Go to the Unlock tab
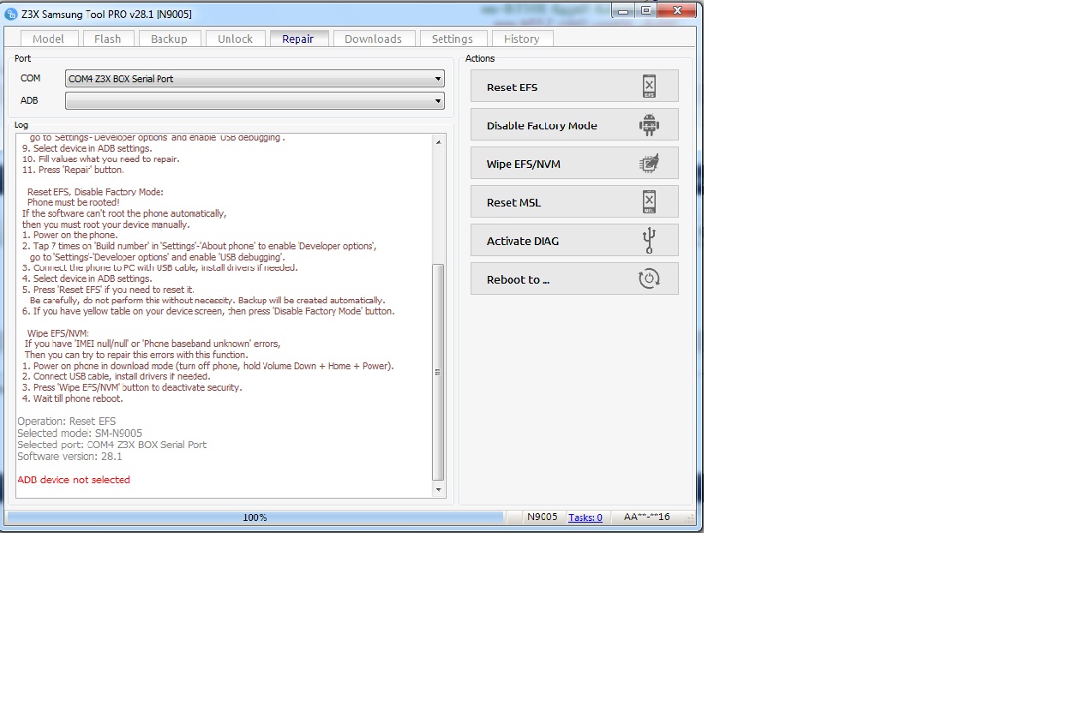 pyautogui.click(x=235, y=39)
